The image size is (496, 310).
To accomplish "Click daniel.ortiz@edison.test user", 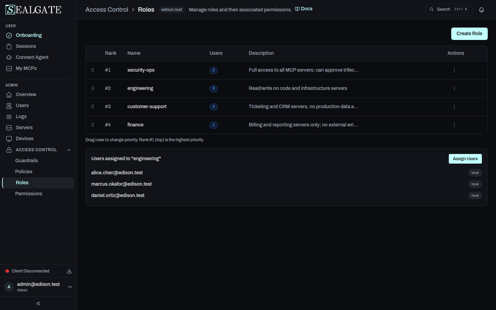I will click(x=118, y=195).
